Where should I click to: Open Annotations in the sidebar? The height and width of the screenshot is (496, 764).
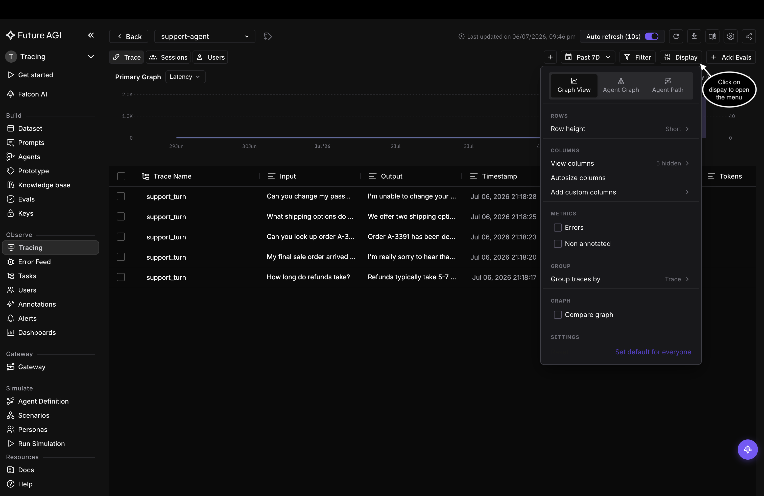click(37, 304)
